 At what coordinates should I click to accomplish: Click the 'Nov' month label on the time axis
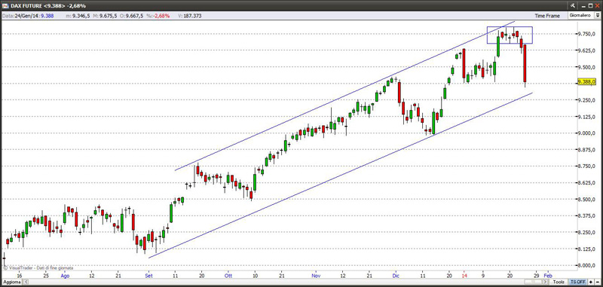[x=316, y=276]
